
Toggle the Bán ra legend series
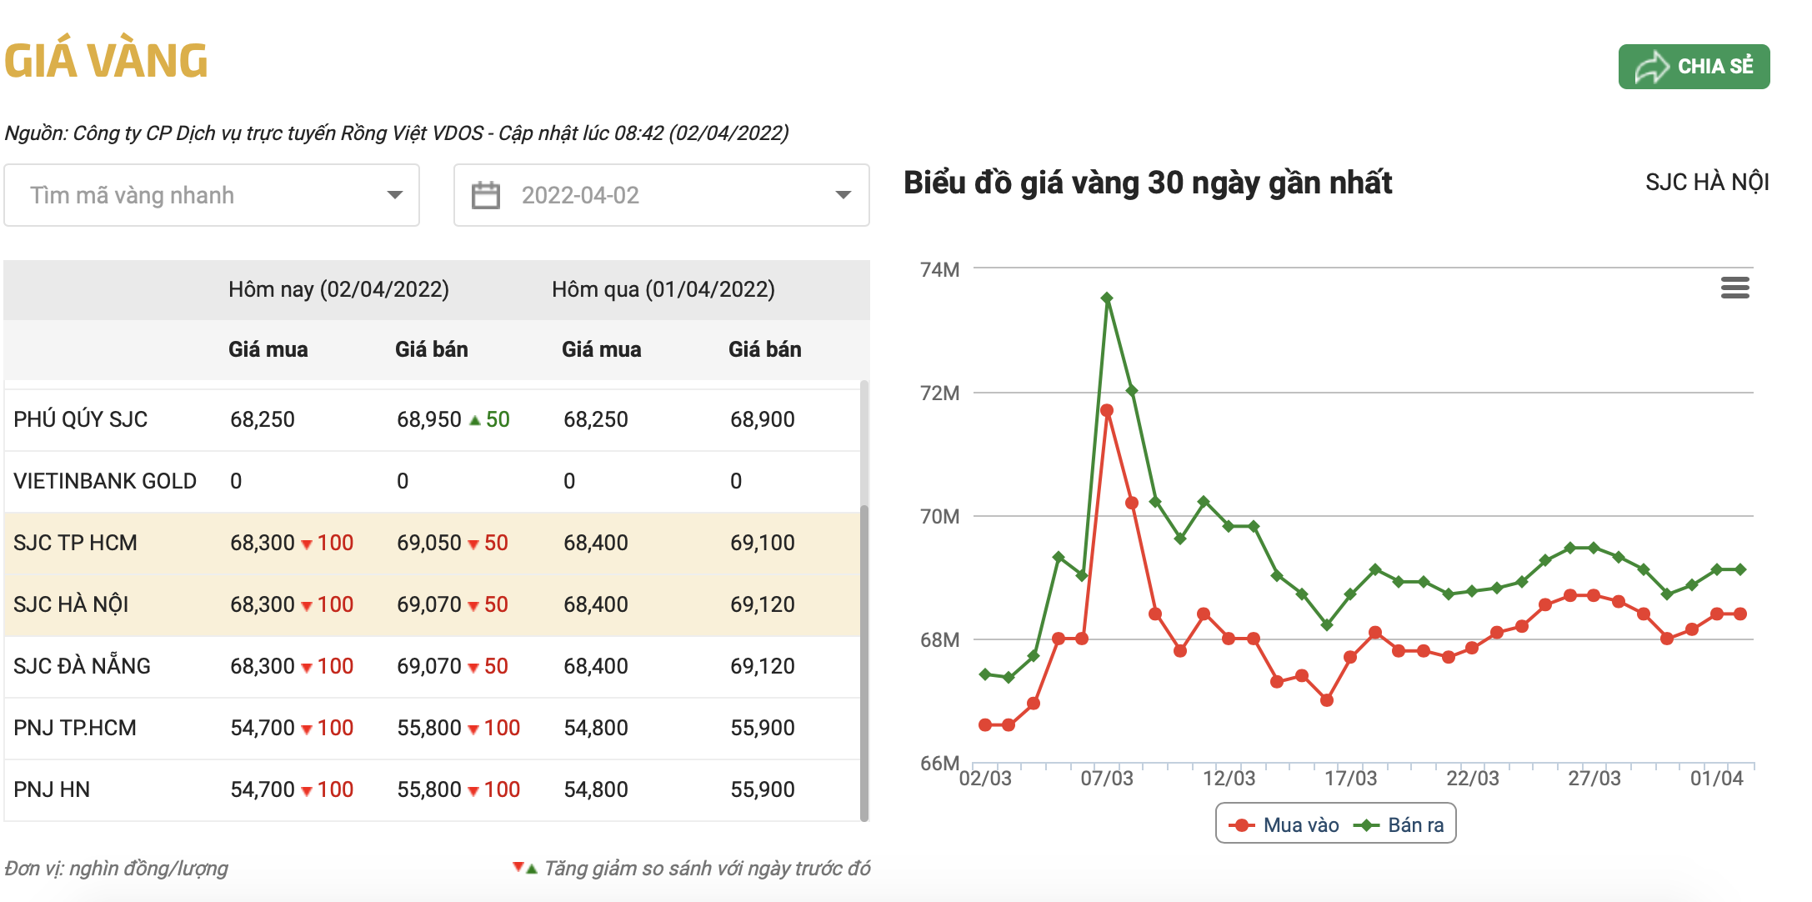click(x=1399, y=824)
